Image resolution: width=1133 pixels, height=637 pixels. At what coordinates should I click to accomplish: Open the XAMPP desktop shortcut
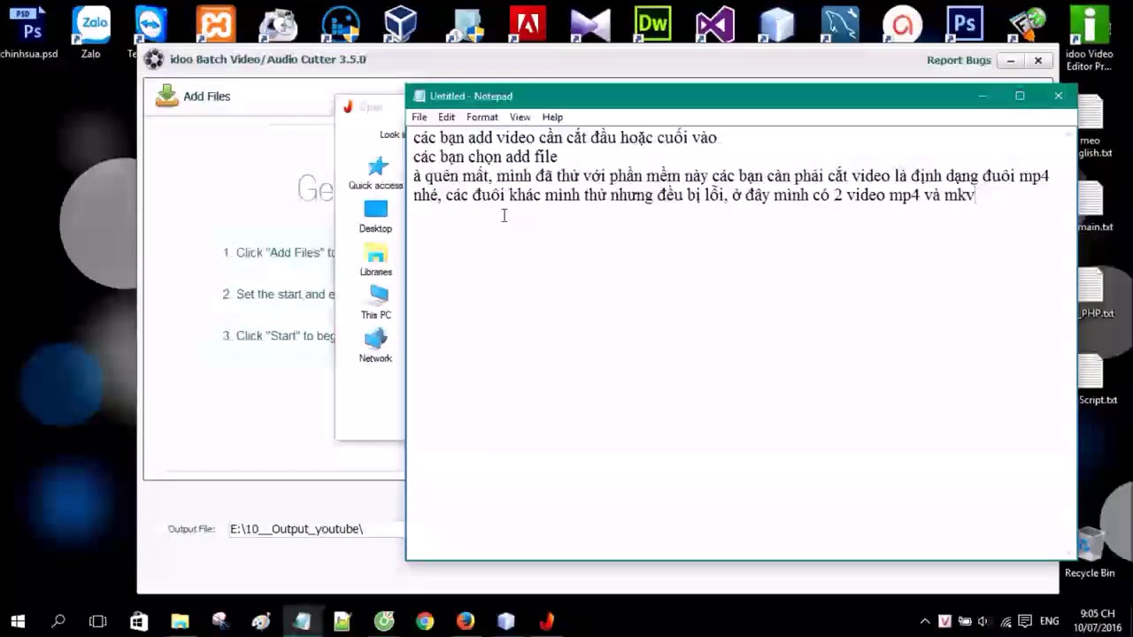(216, 25)
